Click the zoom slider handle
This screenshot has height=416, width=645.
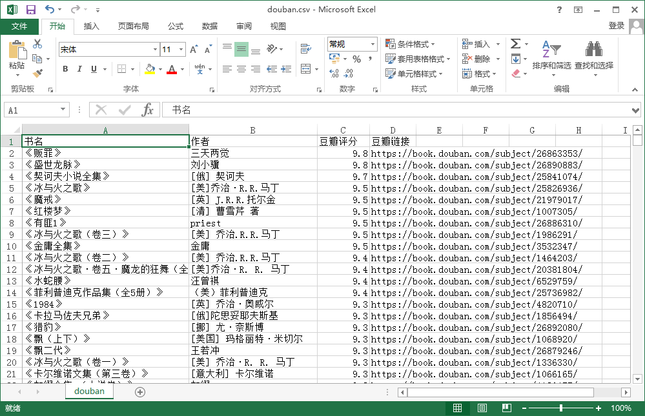tap(561, 408)
